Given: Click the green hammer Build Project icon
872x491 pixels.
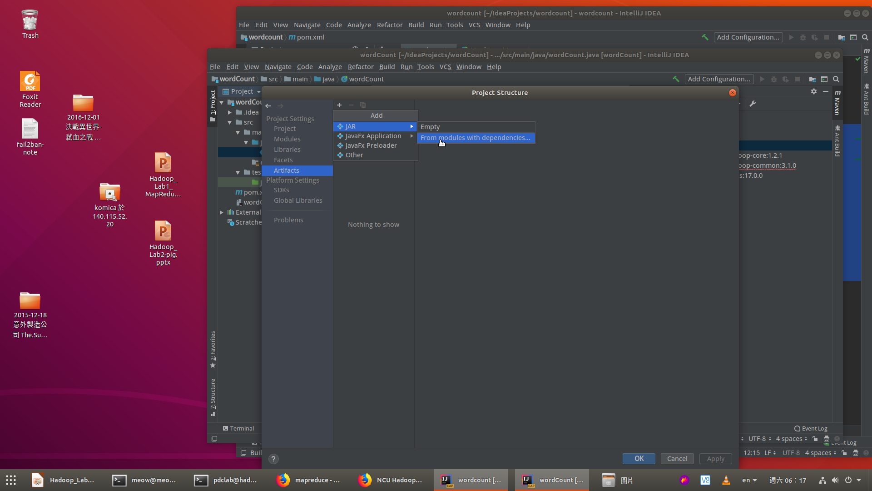Looking at the screenshot, I should click(676, 79).
